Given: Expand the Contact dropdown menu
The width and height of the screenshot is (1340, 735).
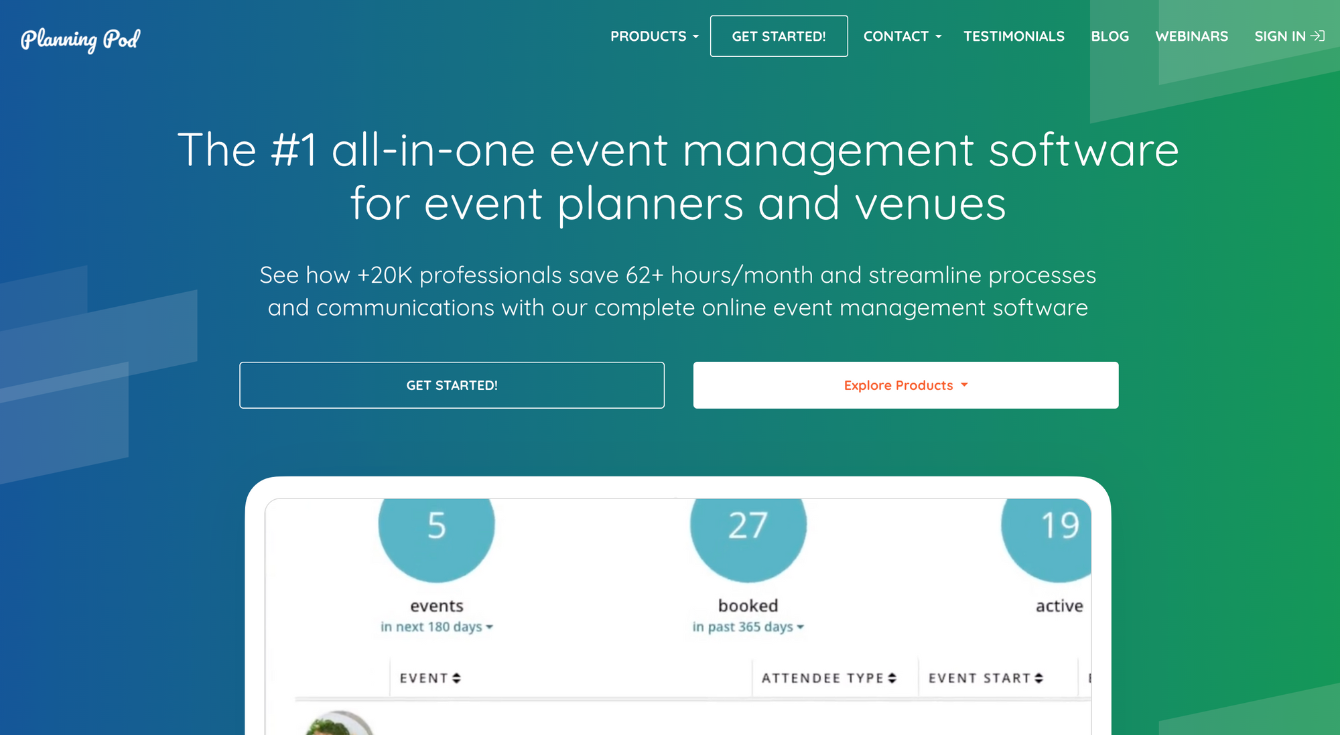Looking at the screenshot, I should tap(902, 36).
